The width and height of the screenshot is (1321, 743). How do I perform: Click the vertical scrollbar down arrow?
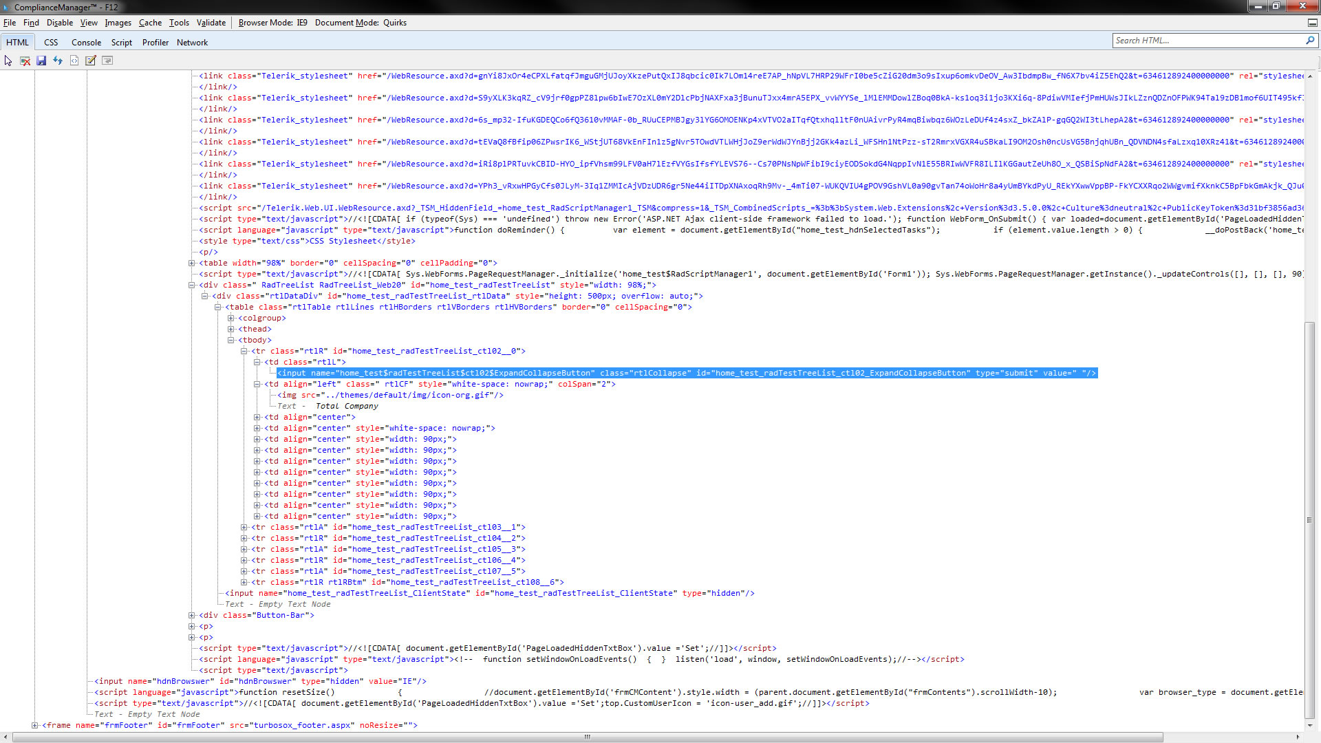point(1310,724)
